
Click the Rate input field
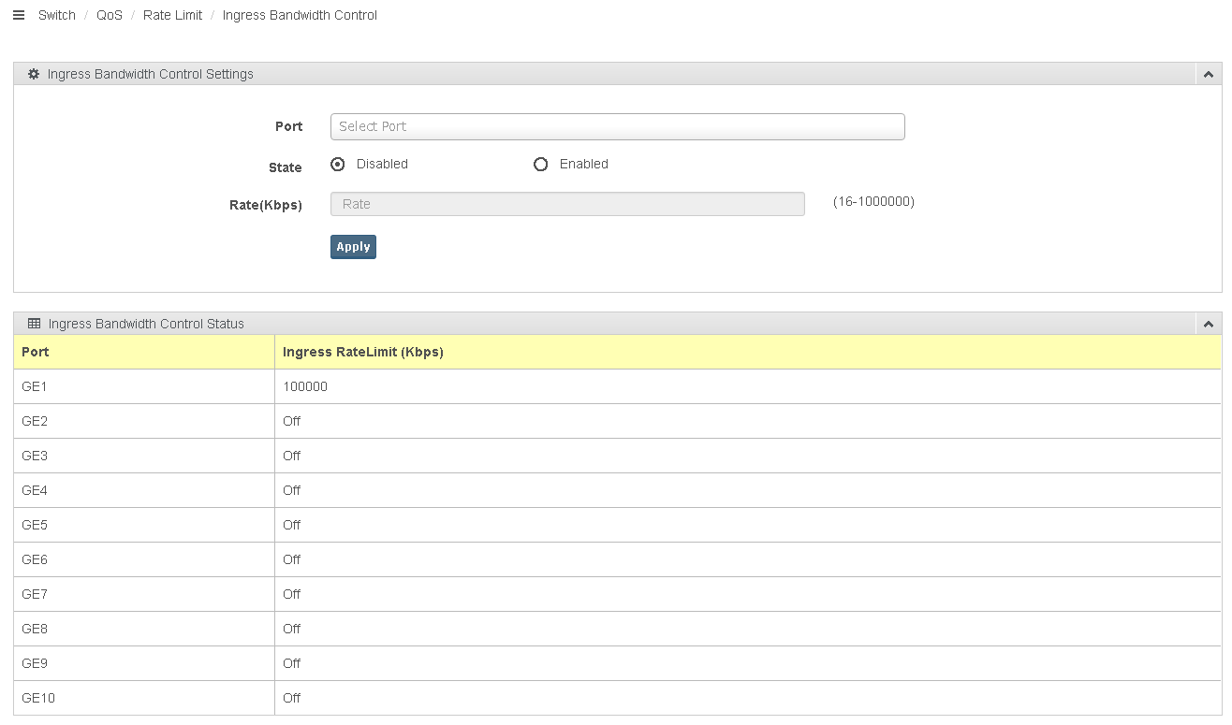(567, 204)
